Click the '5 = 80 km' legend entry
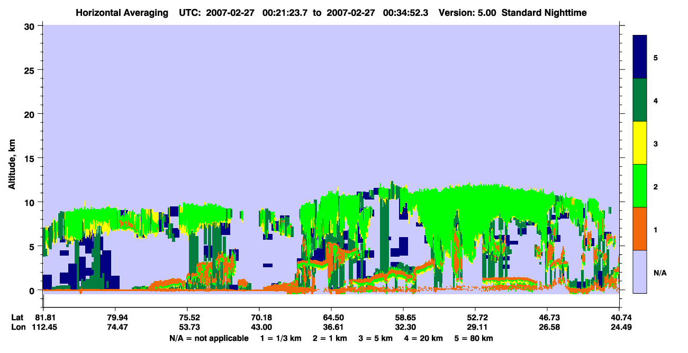This screenshot has height=353, width=688. pyautogui.click(x=474, y=338)
